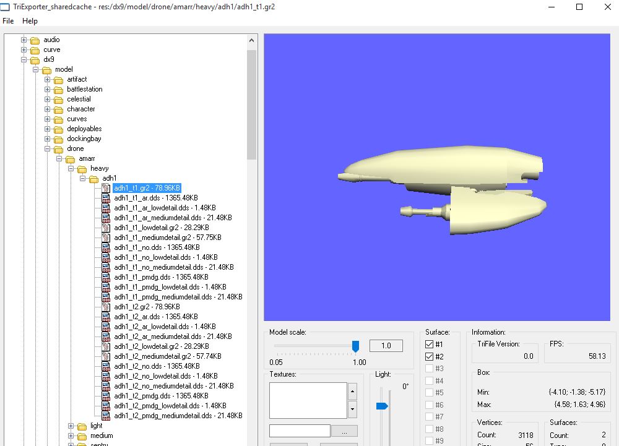Click the model icon of adh1_t1_mediumdetail.gr2
Image resolution: width=619 pixels, height=446 pixels.
pos(106,238)
